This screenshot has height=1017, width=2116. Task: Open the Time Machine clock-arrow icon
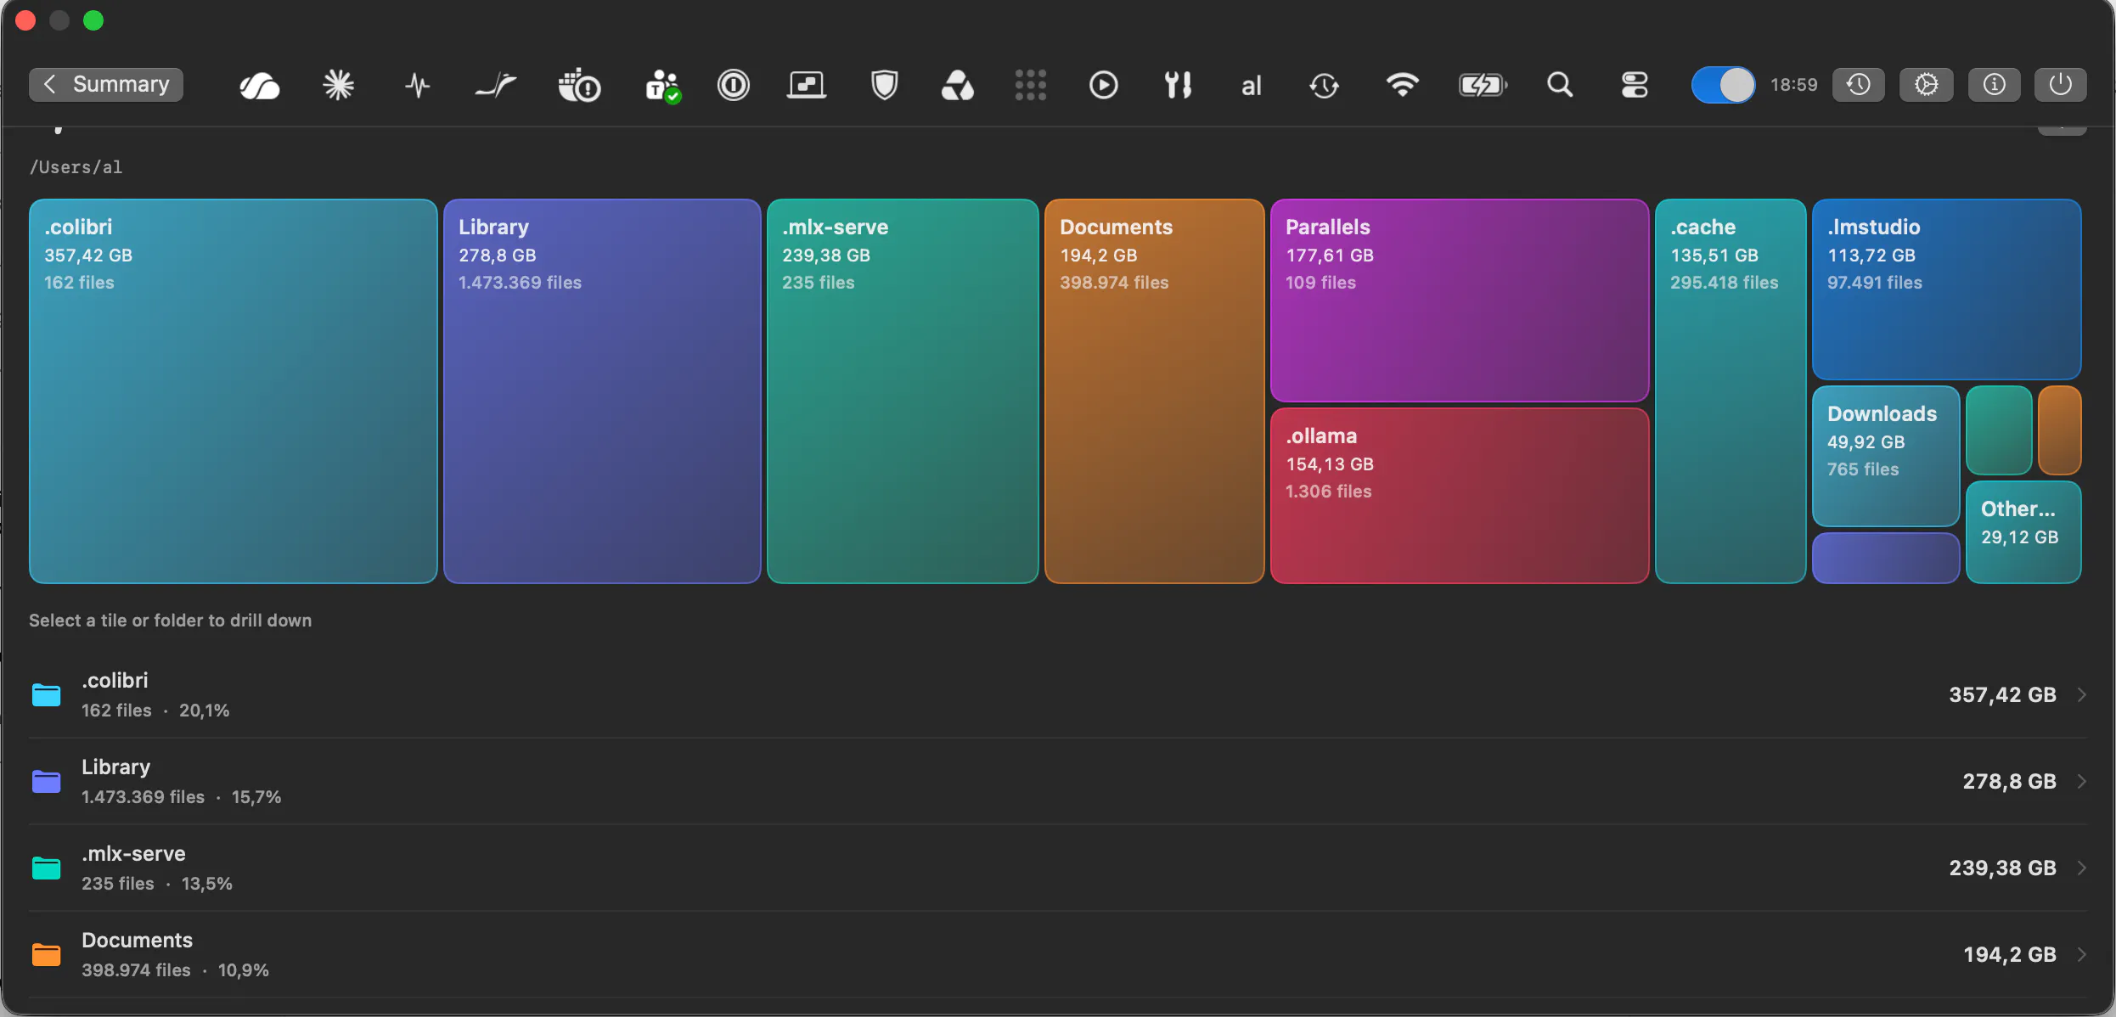pos(1324,85)
